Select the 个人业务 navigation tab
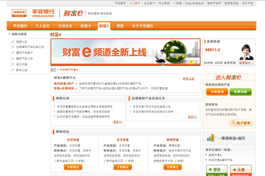Viewport: 265px width, 176px height. pyautogui.click(x=42, y=26)
